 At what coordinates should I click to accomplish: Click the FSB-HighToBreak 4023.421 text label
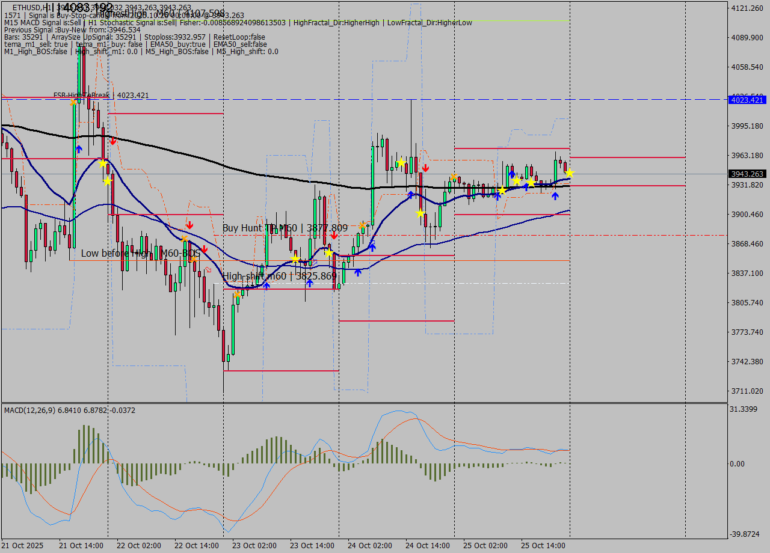coord(100,95)
